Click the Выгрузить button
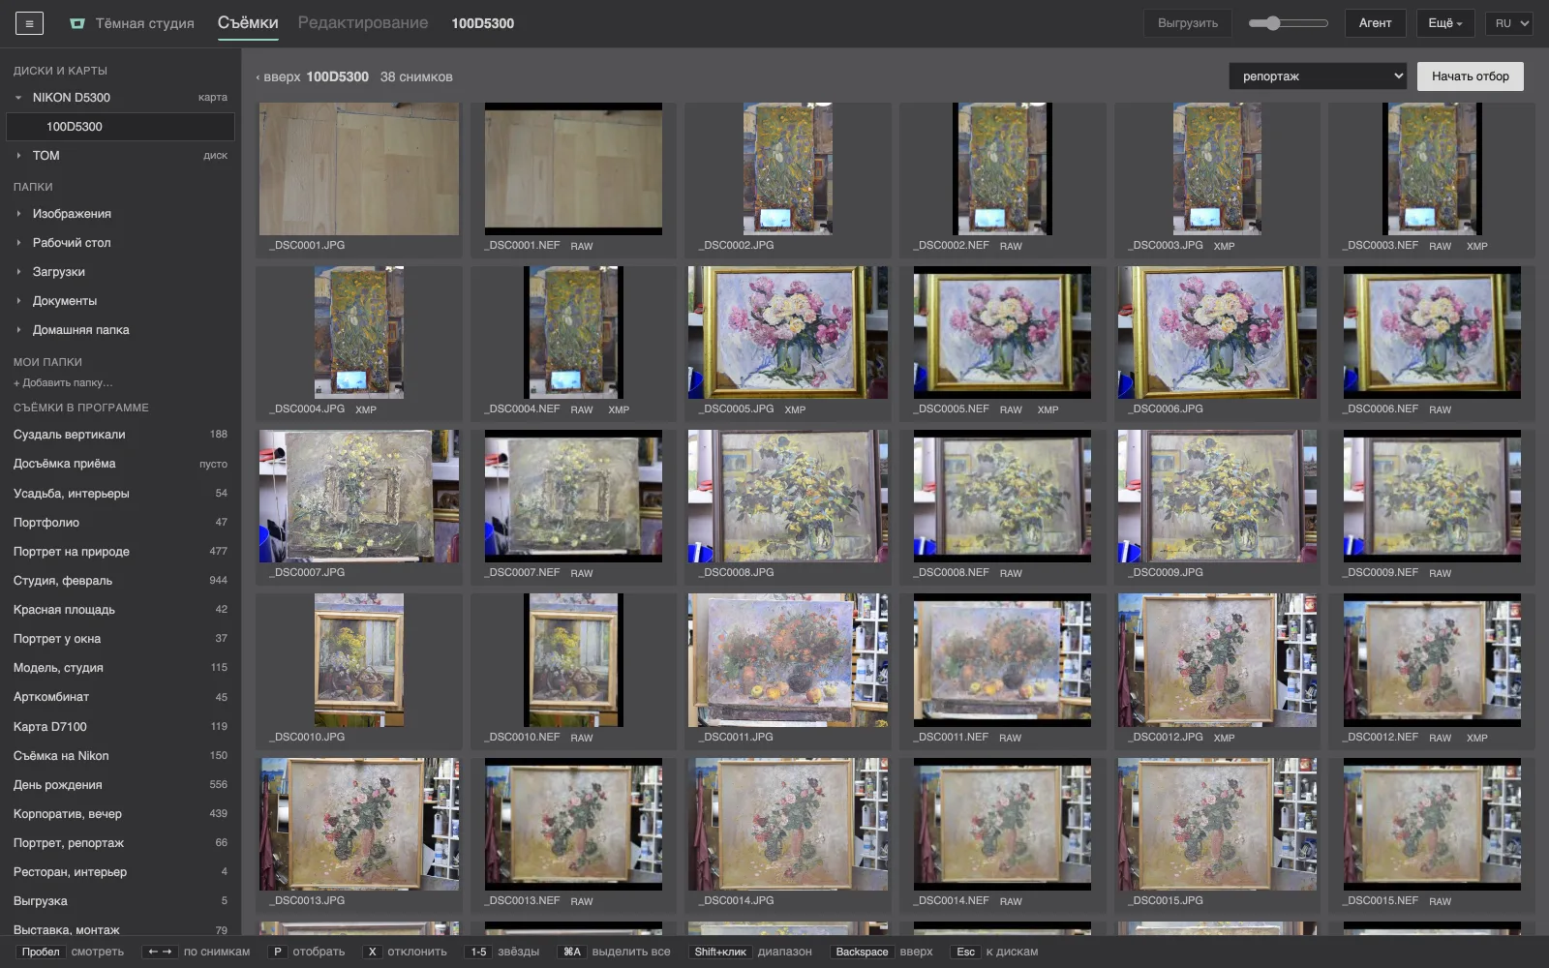 [1188, 23]
